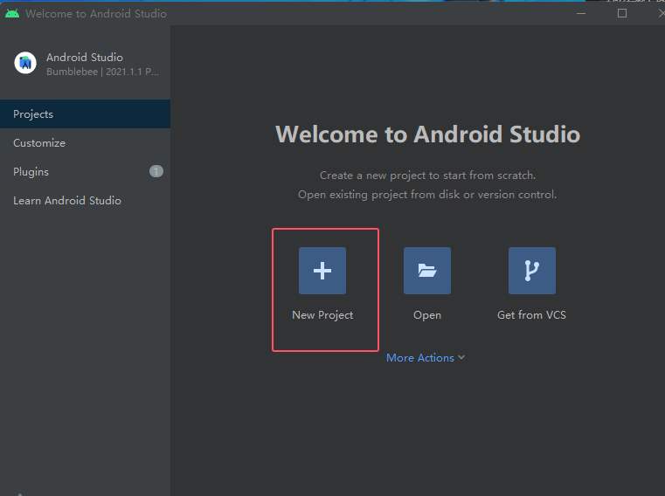The image size is (665, 496).
Task: Minimize the Welcome to Android Studio window
Action: coord(581,14)
